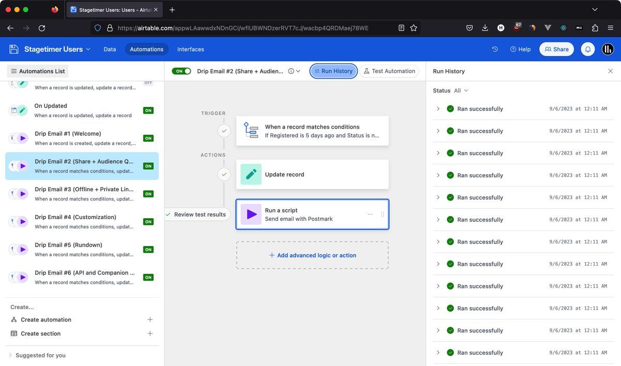
Task: Click the Test Automation button
Action: (x=389, y=71)
